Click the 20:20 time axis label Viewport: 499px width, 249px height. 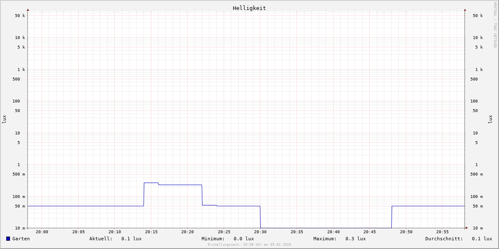click(188, 232)
